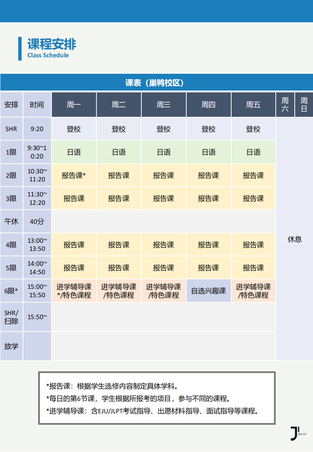Select the 周一 column header

tap(74, 105)
